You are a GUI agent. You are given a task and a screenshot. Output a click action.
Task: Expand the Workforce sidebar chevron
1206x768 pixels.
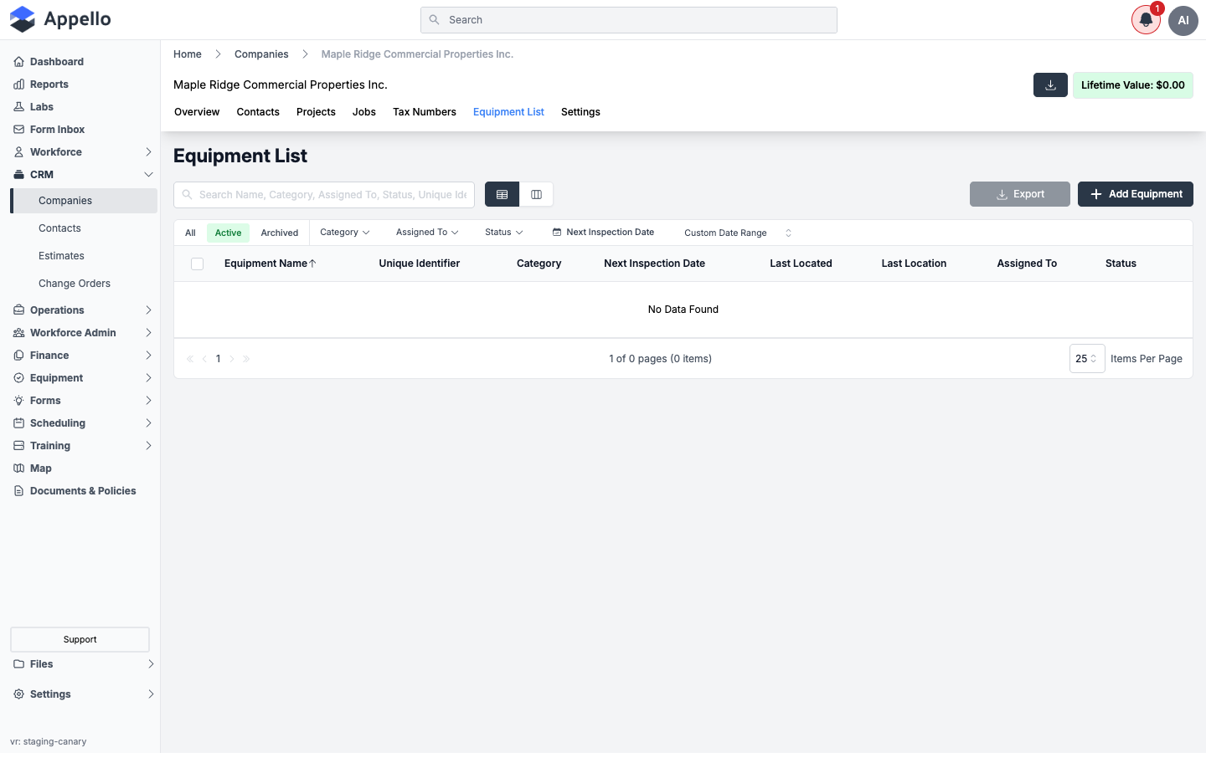tap(148, 152)
